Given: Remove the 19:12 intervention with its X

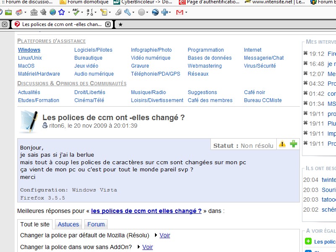Looking at the screenshot, I should (x=305, y=53).
